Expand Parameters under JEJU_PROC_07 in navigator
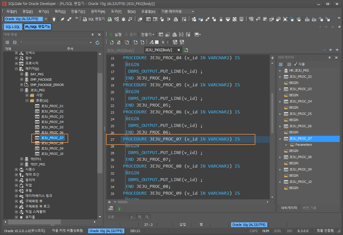This screenshot has width=343, height=235. (286, 145)
